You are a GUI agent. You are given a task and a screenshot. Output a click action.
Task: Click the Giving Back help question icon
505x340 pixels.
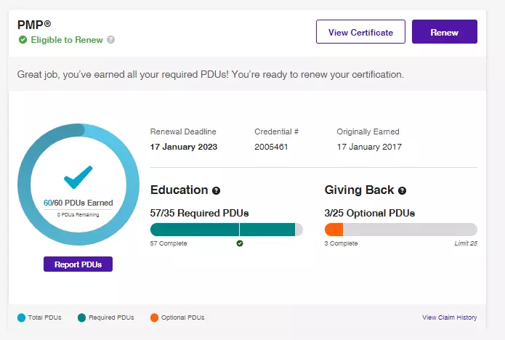pos(403,190)
